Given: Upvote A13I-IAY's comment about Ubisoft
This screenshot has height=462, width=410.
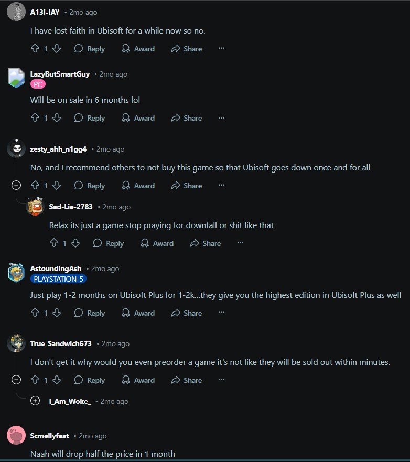Looking at the screenshot, I should [35, 48].
